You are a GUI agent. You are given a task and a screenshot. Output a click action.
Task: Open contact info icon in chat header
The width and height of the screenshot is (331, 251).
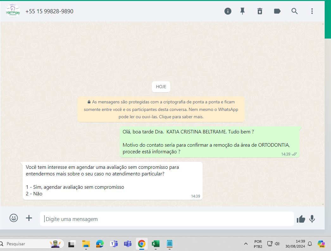click(x=228, y=11)
